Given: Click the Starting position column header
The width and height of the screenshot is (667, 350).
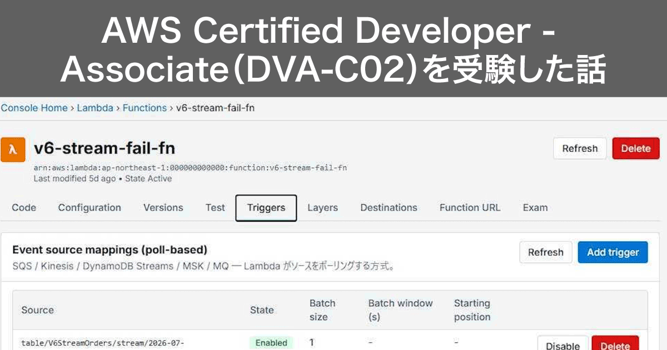Looking at the screenshot, I should click(472, 310).
